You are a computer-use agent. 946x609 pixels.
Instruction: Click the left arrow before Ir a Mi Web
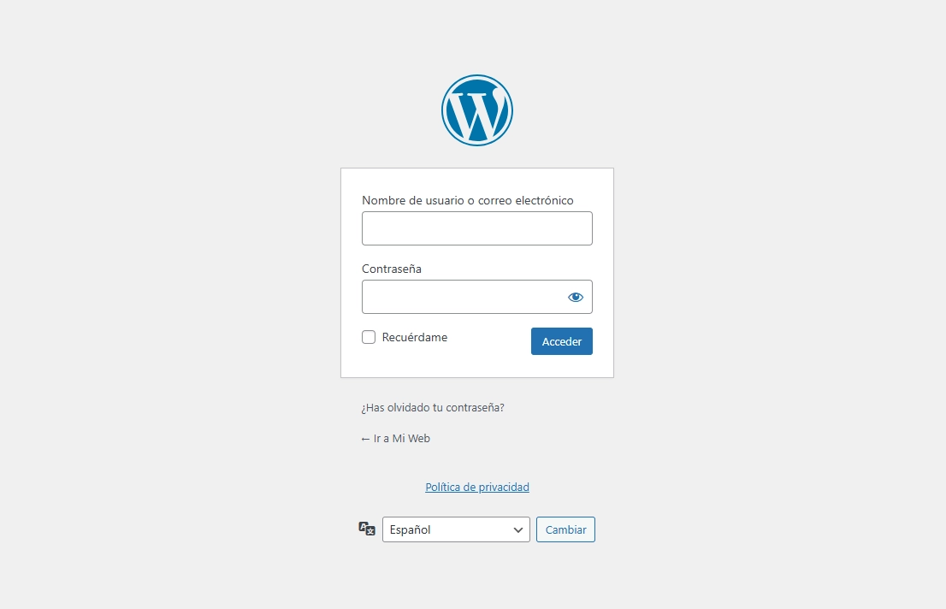click(x=365, y=439)
